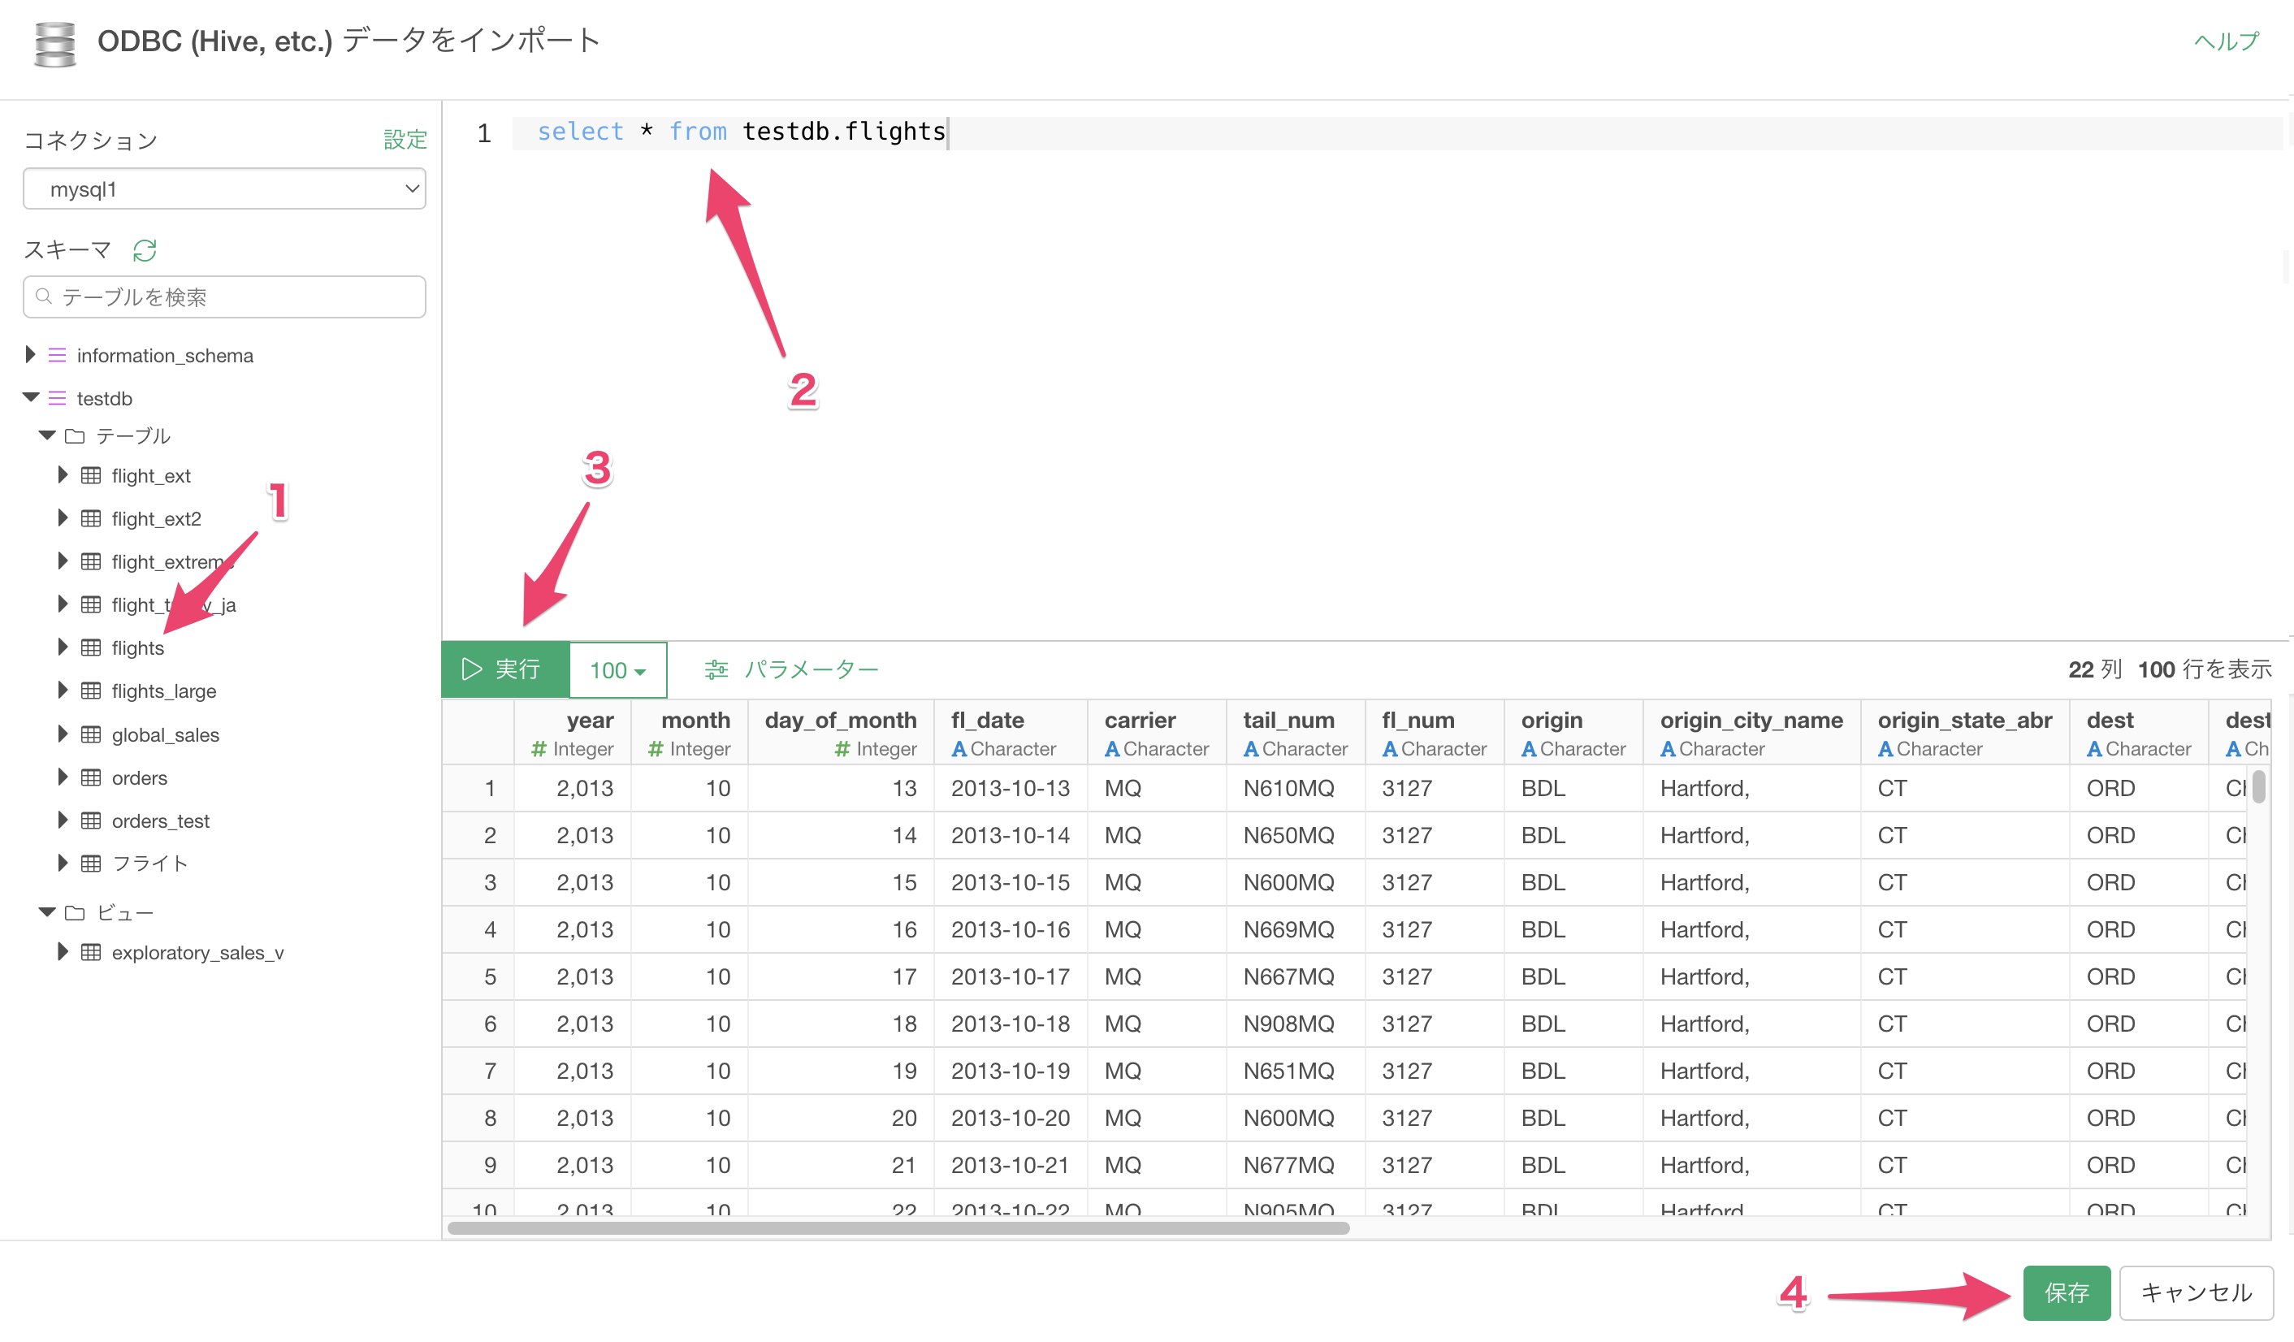Click the 保存 save button
2294x1342 pixels.
click(2067, 1292)
